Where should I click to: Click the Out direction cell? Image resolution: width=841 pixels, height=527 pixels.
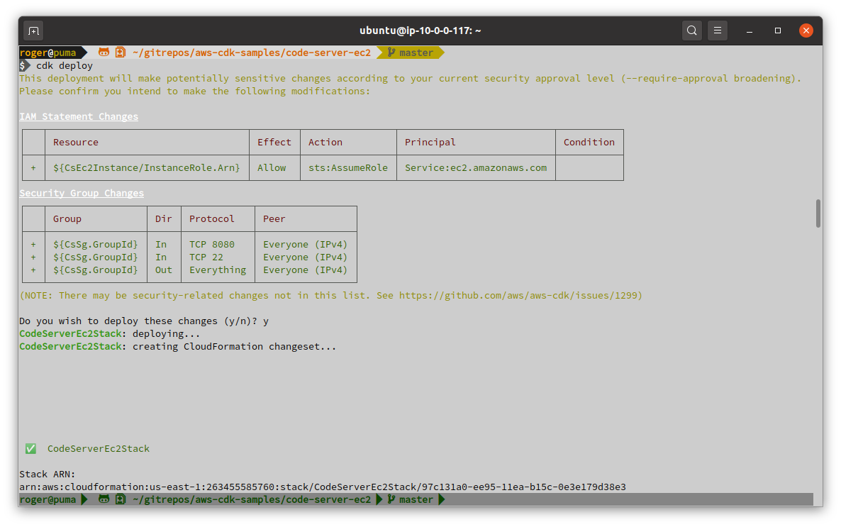(164, 270)
